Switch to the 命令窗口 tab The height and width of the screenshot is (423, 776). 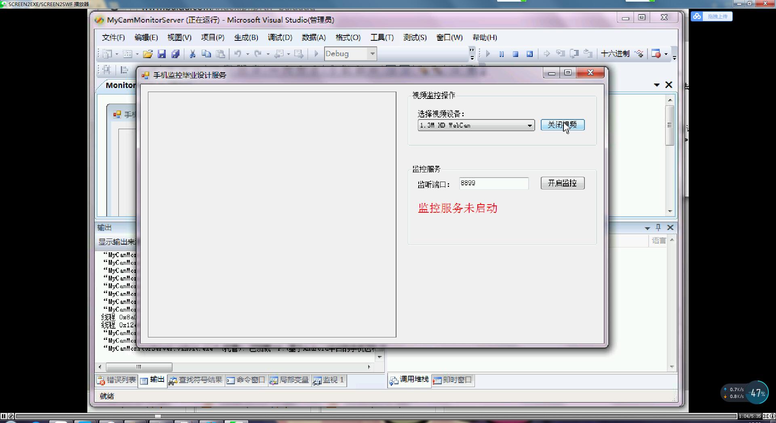(x=246, y=380)
